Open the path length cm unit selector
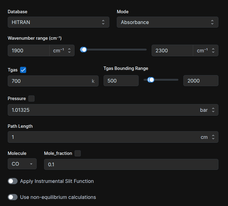228x206 pixels. point(207,137)
